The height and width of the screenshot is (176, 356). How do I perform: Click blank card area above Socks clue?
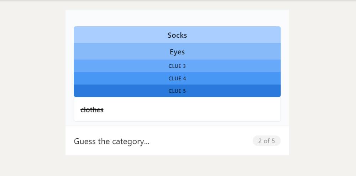177,18
